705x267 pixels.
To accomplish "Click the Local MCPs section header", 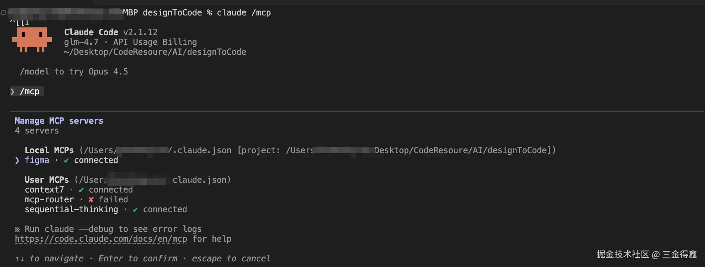I will click(49, 150).
